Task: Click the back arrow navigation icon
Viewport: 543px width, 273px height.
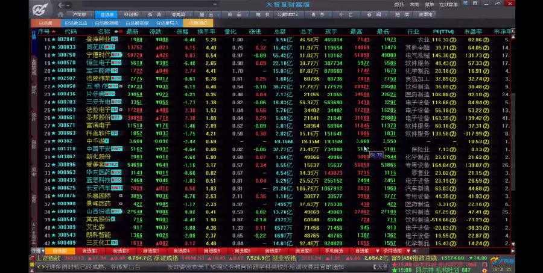Action: coord(61,5)
